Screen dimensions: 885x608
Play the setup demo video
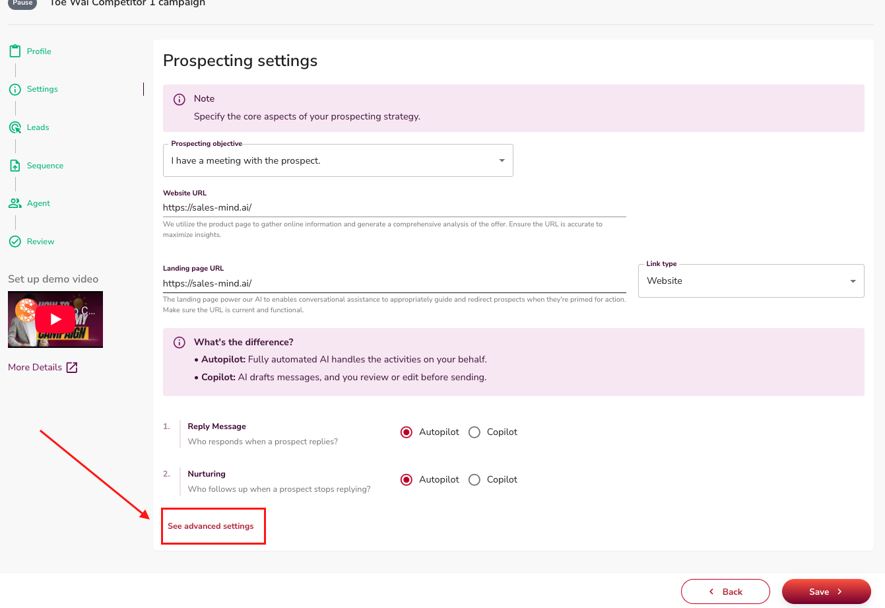pos(55,320)
